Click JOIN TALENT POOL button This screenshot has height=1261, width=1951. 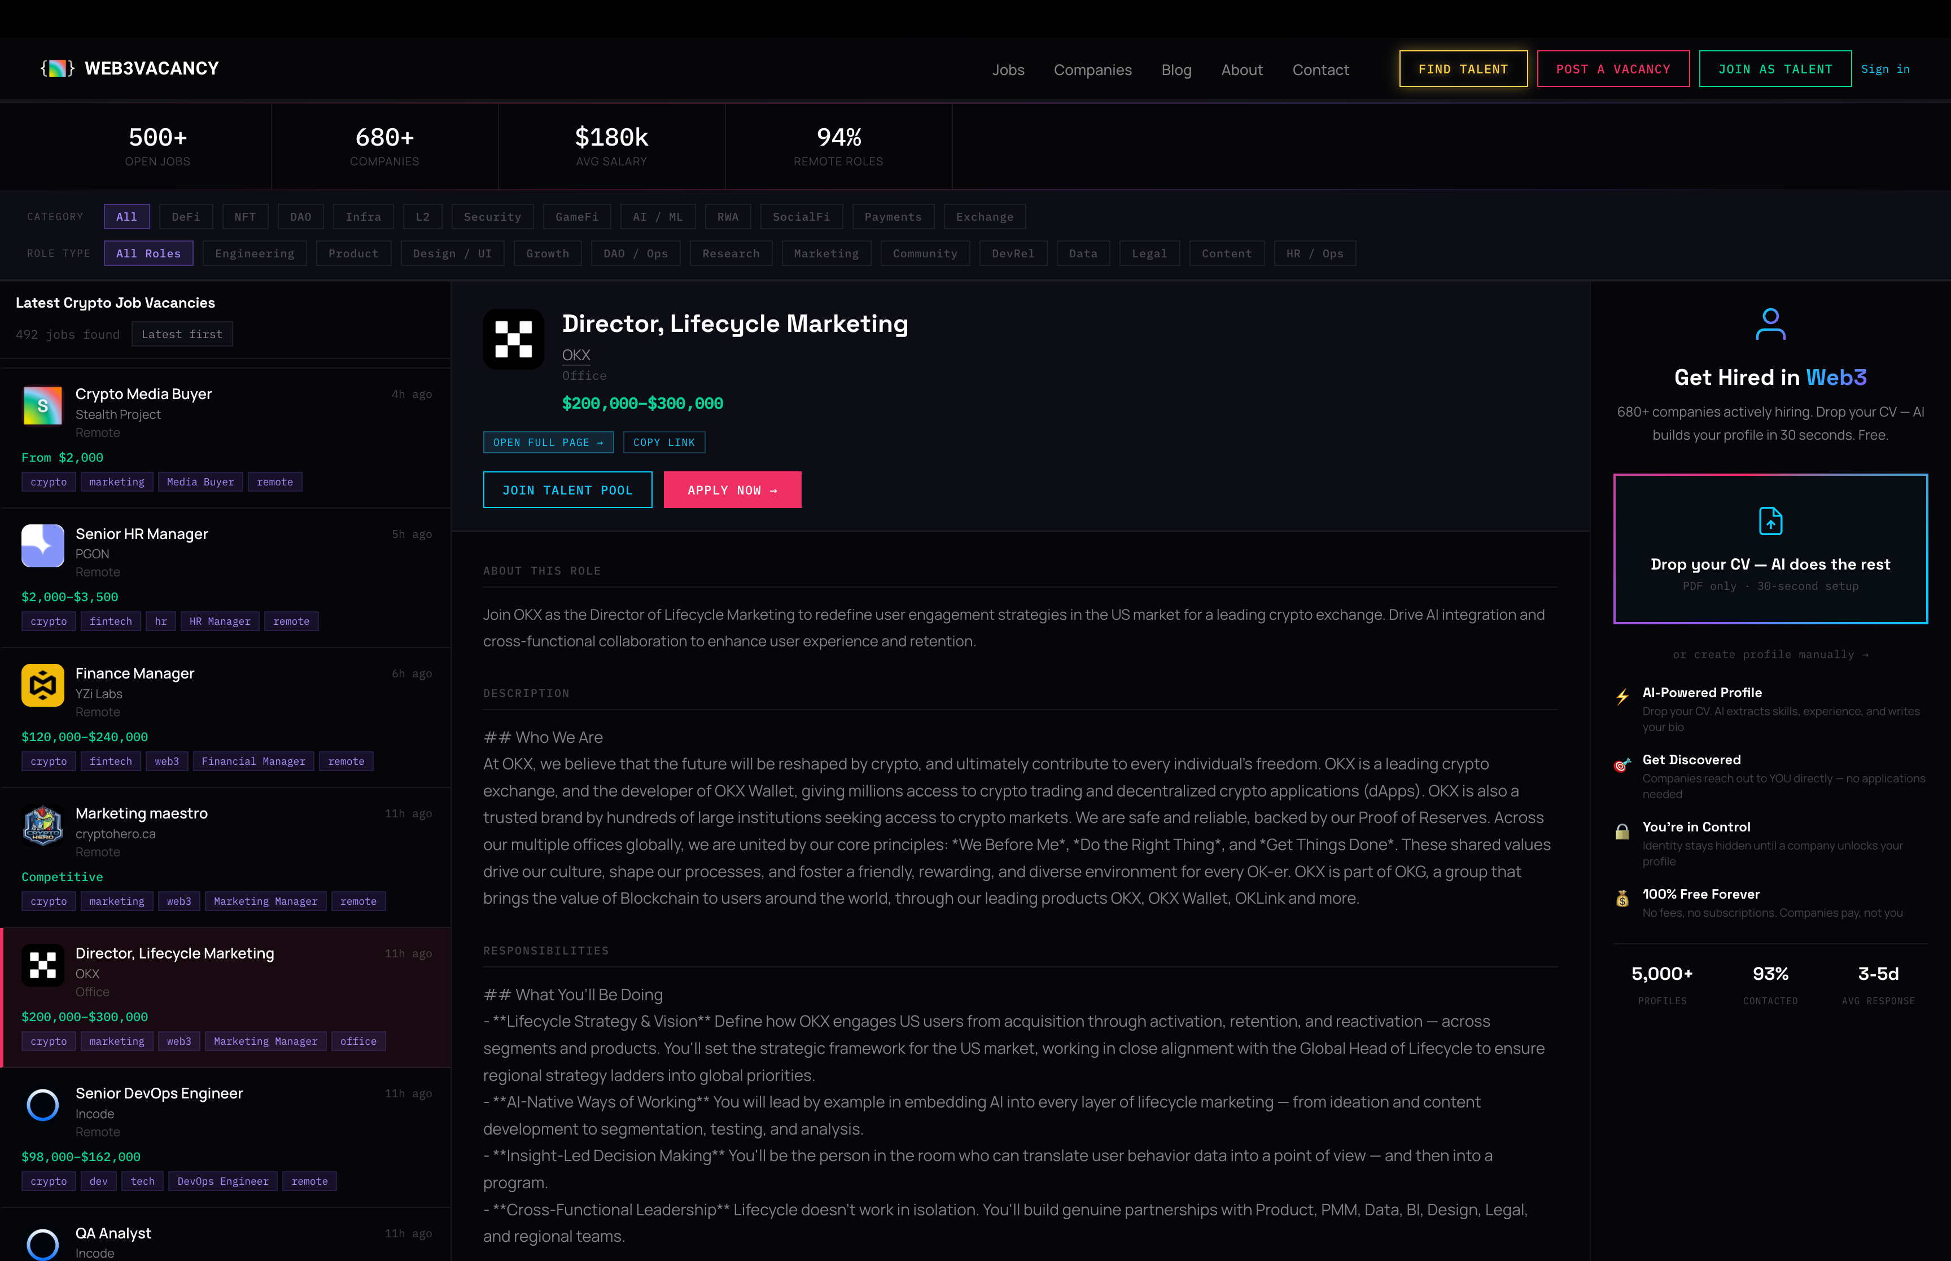point(567,489)
